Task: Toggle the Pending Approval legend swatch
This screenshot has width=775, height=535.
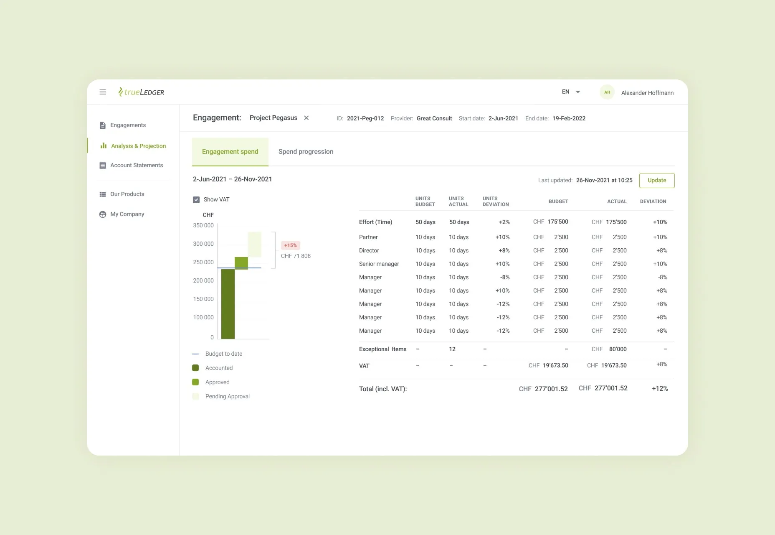Action: (195, 396)
